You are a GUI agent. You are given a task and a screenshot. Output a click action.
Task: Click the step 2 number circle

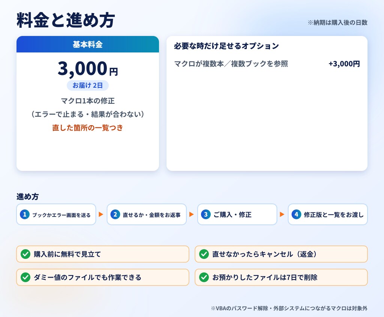point(115,214)
